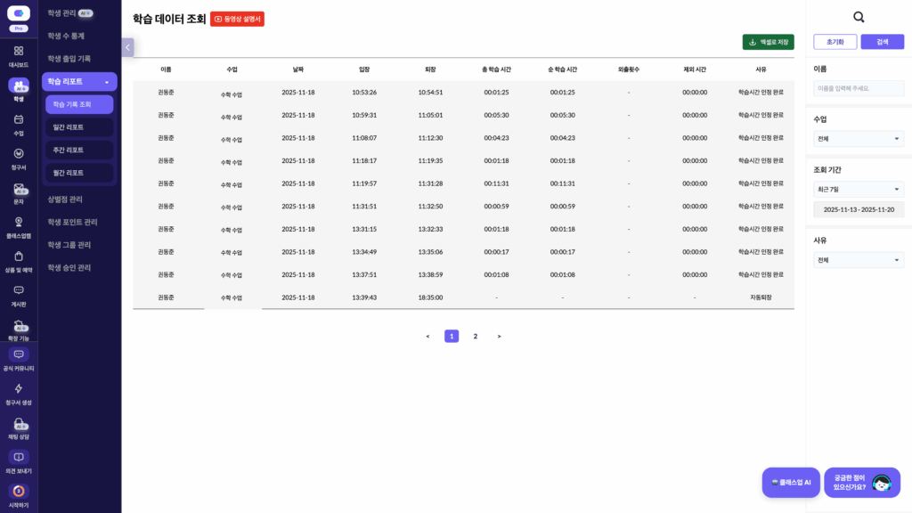The width and height of the screenshot is (912, 513).
Task: Open the 청구서 billing icon
Action: click(19, 154)
